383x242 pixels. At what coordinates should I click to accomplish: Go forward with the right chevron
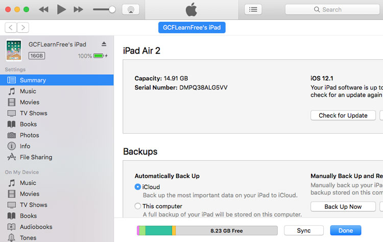click(x=23, y=28)
